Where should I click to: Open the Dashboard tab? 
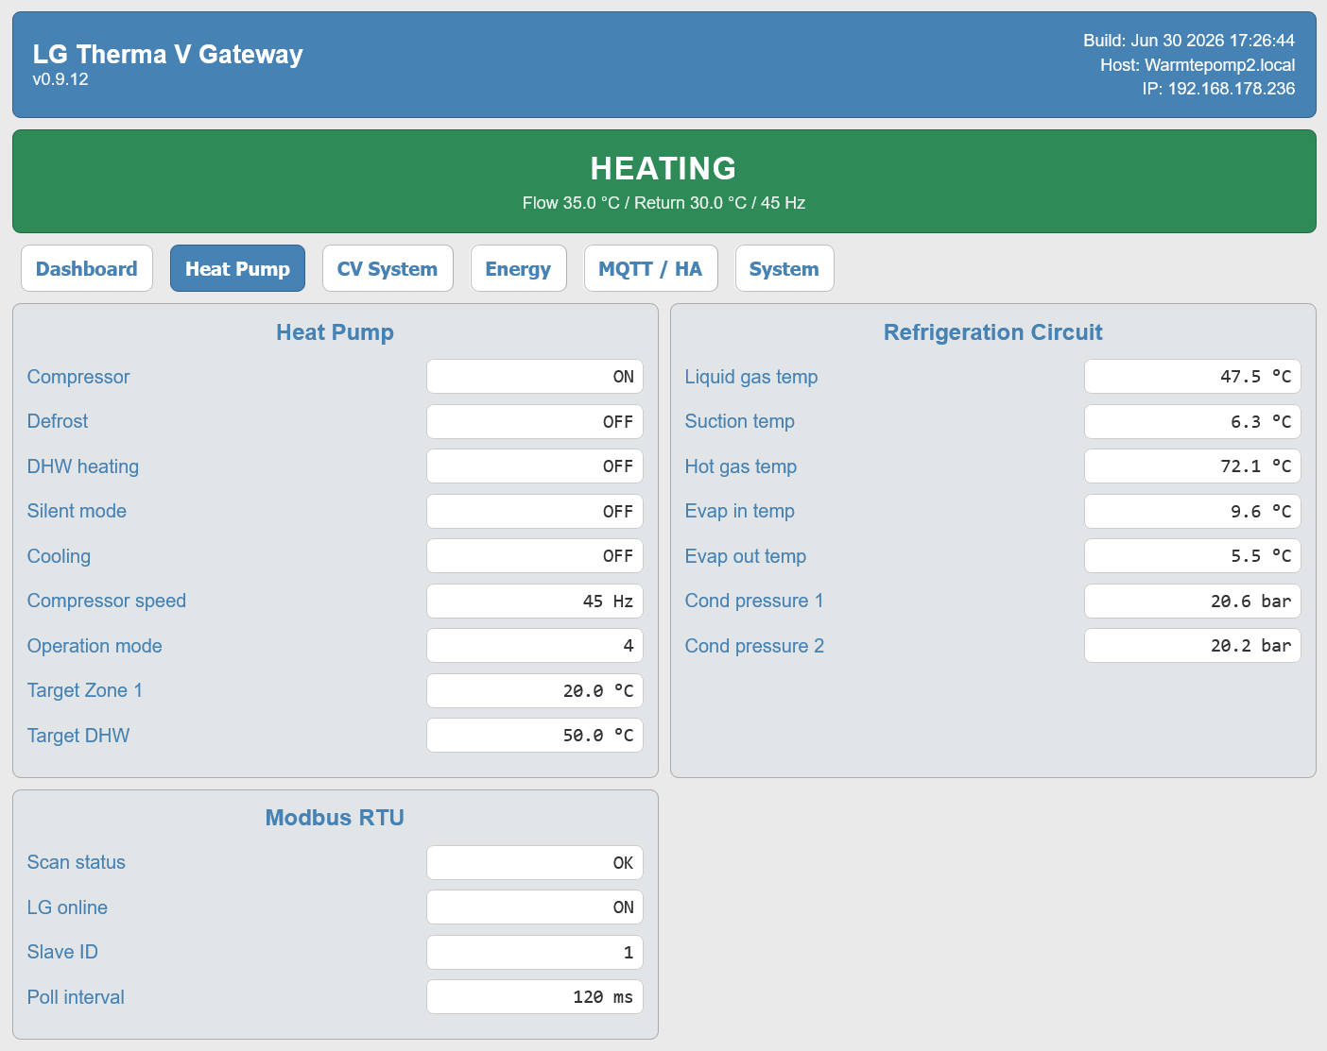click(x=87, y=268)
